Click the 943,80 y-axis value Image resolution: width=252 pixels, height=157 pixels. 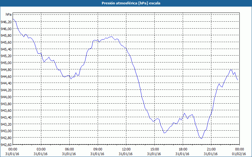(6, 104)
